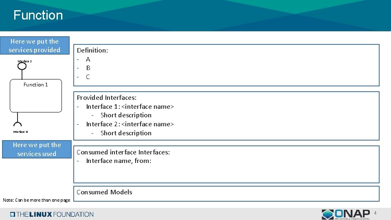Screen dimensions: 391x220
Task: Click "Consumed interface Interfaces:" heading
Action: click(x=123, y=152)
